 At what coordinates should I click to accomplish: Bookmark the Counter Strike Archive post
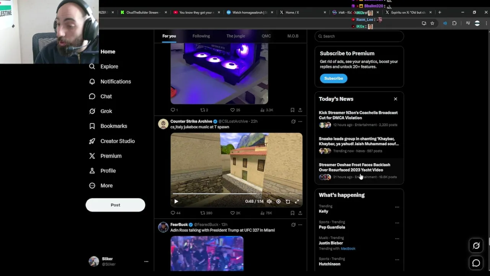pyautogui.click(x=292, y=213)
